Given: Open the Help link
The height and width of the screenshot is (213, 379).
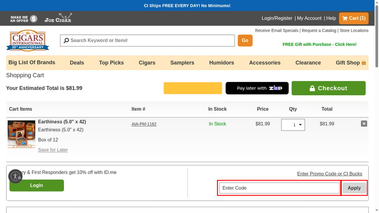Looking at the screenshot, I should tap(331, 19).
